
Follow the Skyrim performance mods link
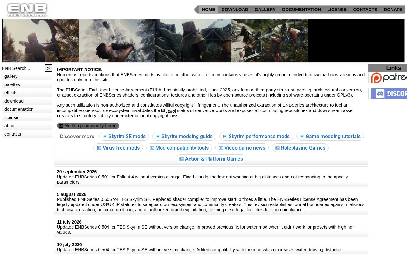256,136
